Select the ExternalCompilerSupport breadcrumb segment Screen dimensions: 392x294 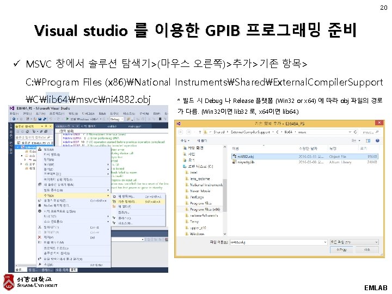pyautogui.click(x=250, y=132)
